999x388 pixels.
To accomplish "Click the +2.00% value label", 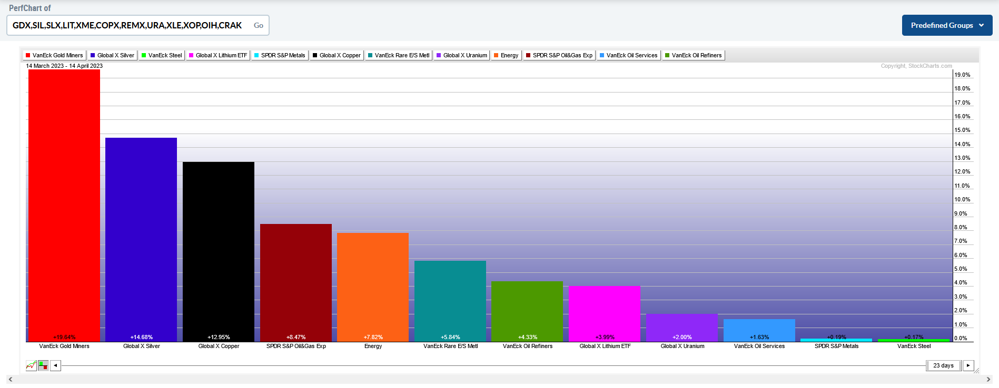I will 682,337.
